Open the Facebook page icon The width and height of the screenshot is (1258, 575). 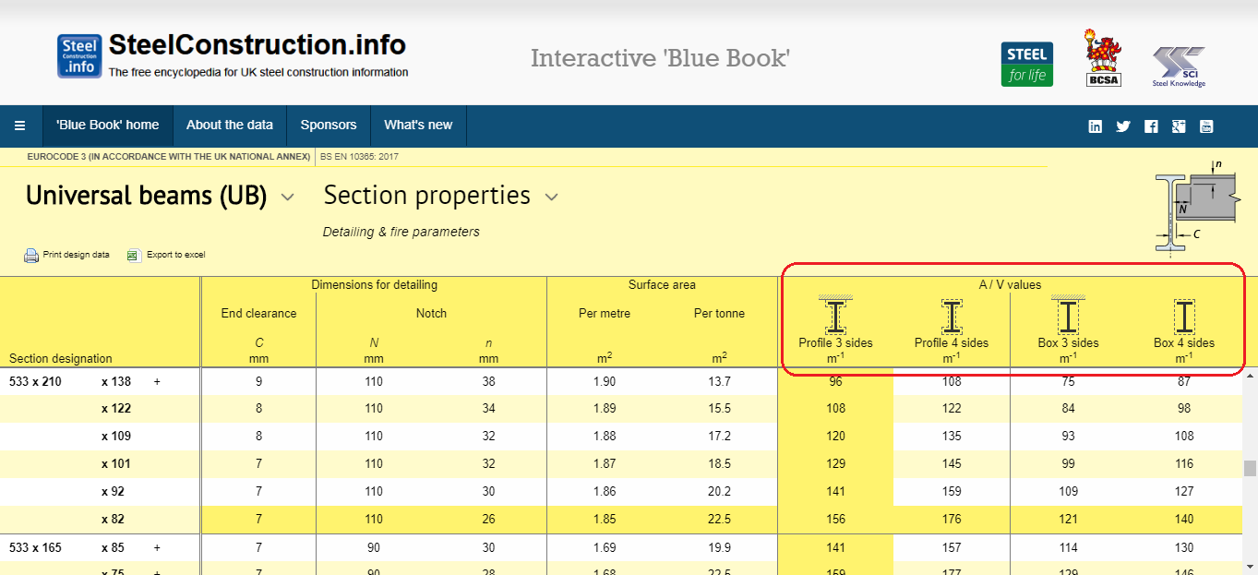1151,126
